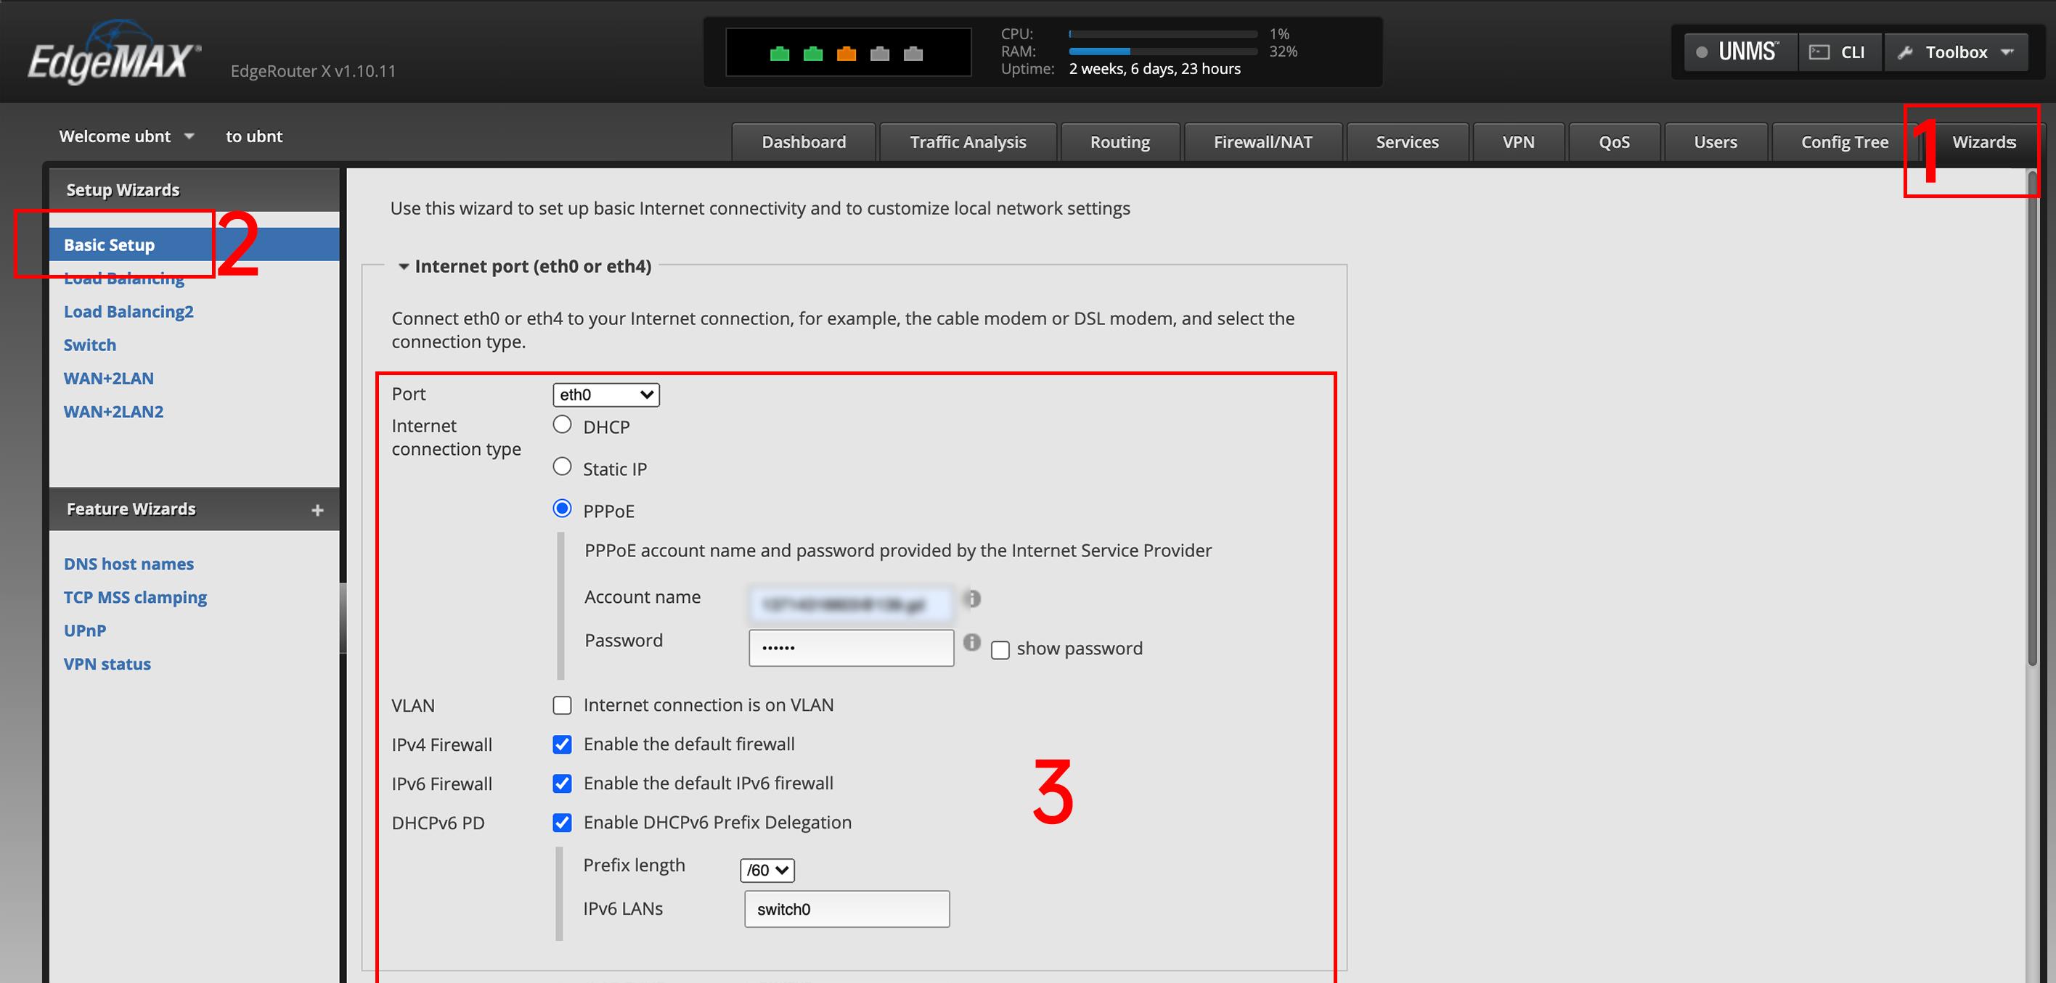This screenshot has width=2056, height=983.
Task: Open the Load Balancing2 wizard
Action: pos(128,312)
